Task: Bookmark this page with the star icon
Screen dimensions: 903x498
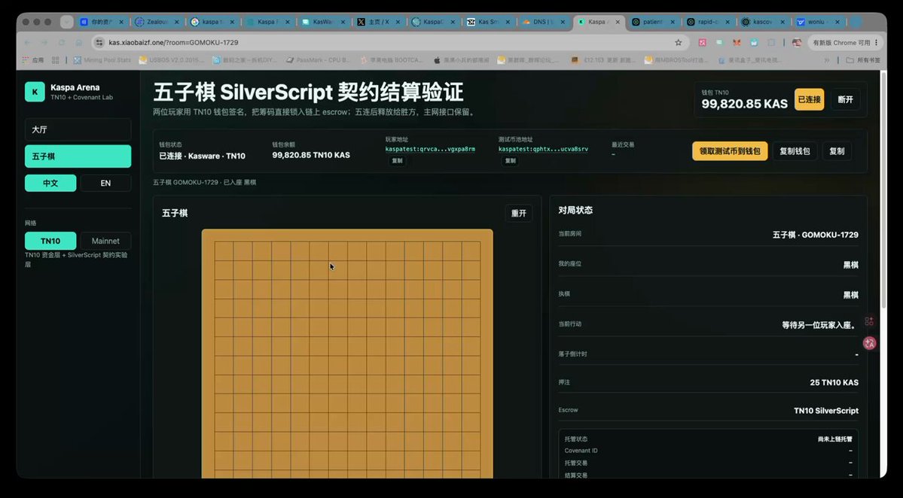Action: pyautogui.click(x=679, y=43)
